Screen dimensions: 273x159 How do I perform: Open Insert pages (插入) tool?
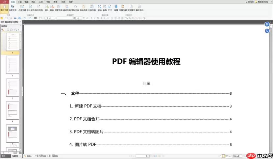[47, 8]
